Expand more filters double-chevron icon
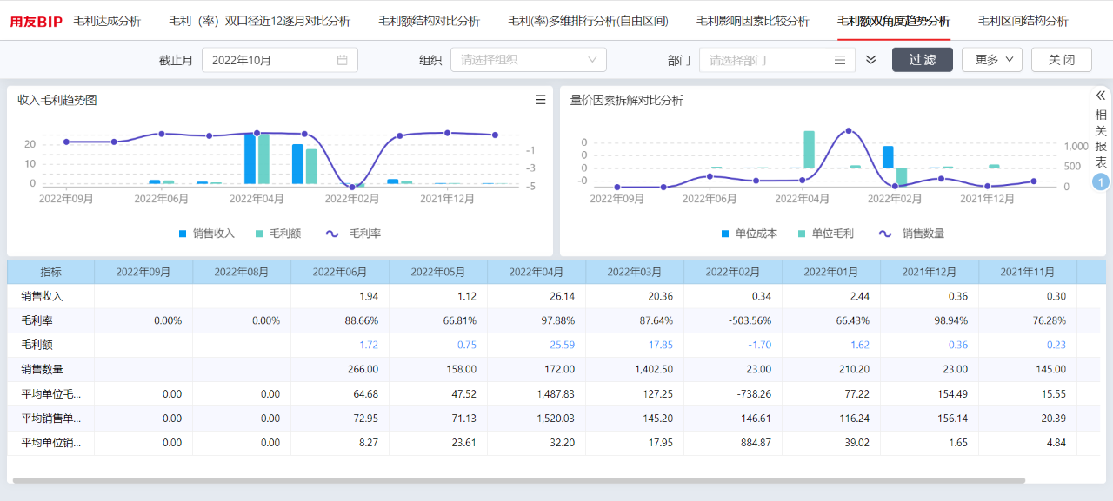The image size is (1113, 501). click(871, 60)
